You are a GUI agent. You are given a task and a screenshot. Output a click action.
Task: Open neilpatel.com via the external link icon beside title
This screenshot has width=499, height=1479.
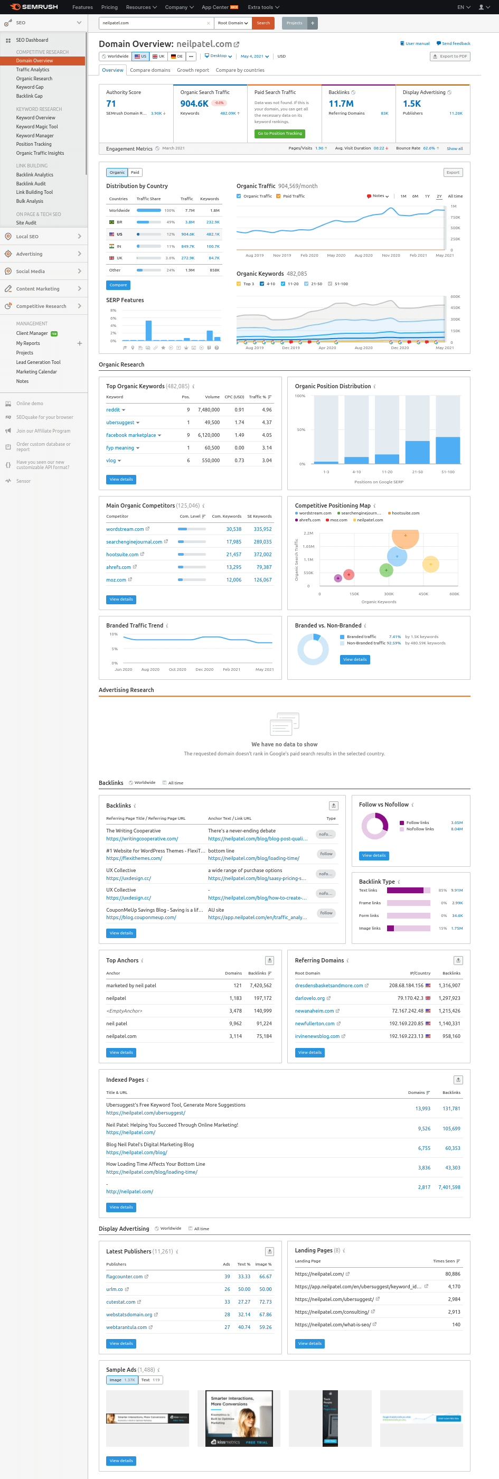click(237, 44)
